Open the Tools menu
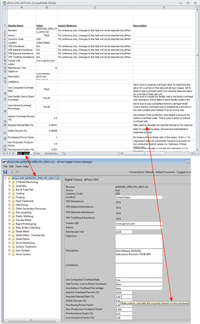200x324 pixels. 18,167
